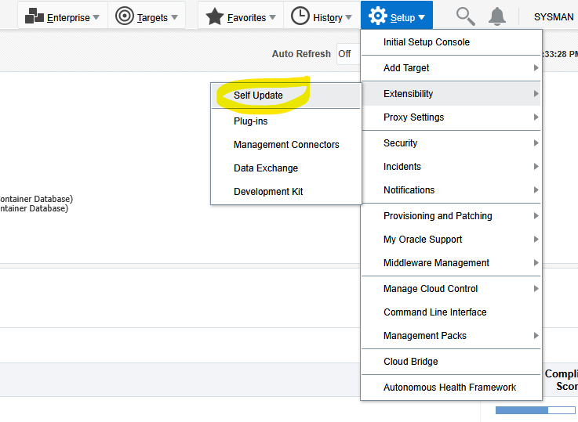This screenshot has width=578, height=422.
Task: Open the SYSMAN user menu
Action: coord(554,17)
